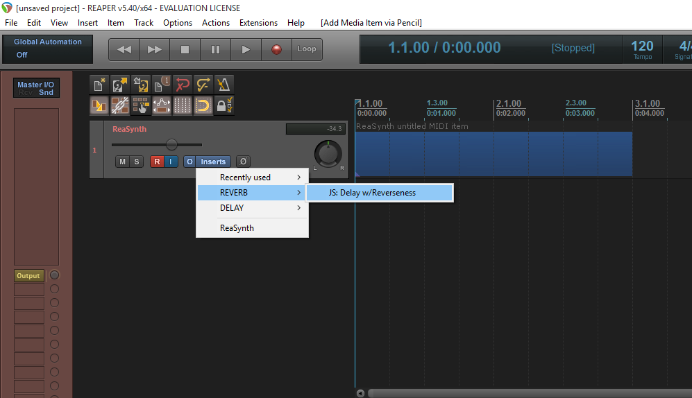
Task: Toggle locking padlock icon
Action: pyautogui.click(x=223, y=106)
